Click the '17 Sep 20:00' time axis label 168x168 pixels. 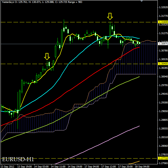[x=125, y=167]
